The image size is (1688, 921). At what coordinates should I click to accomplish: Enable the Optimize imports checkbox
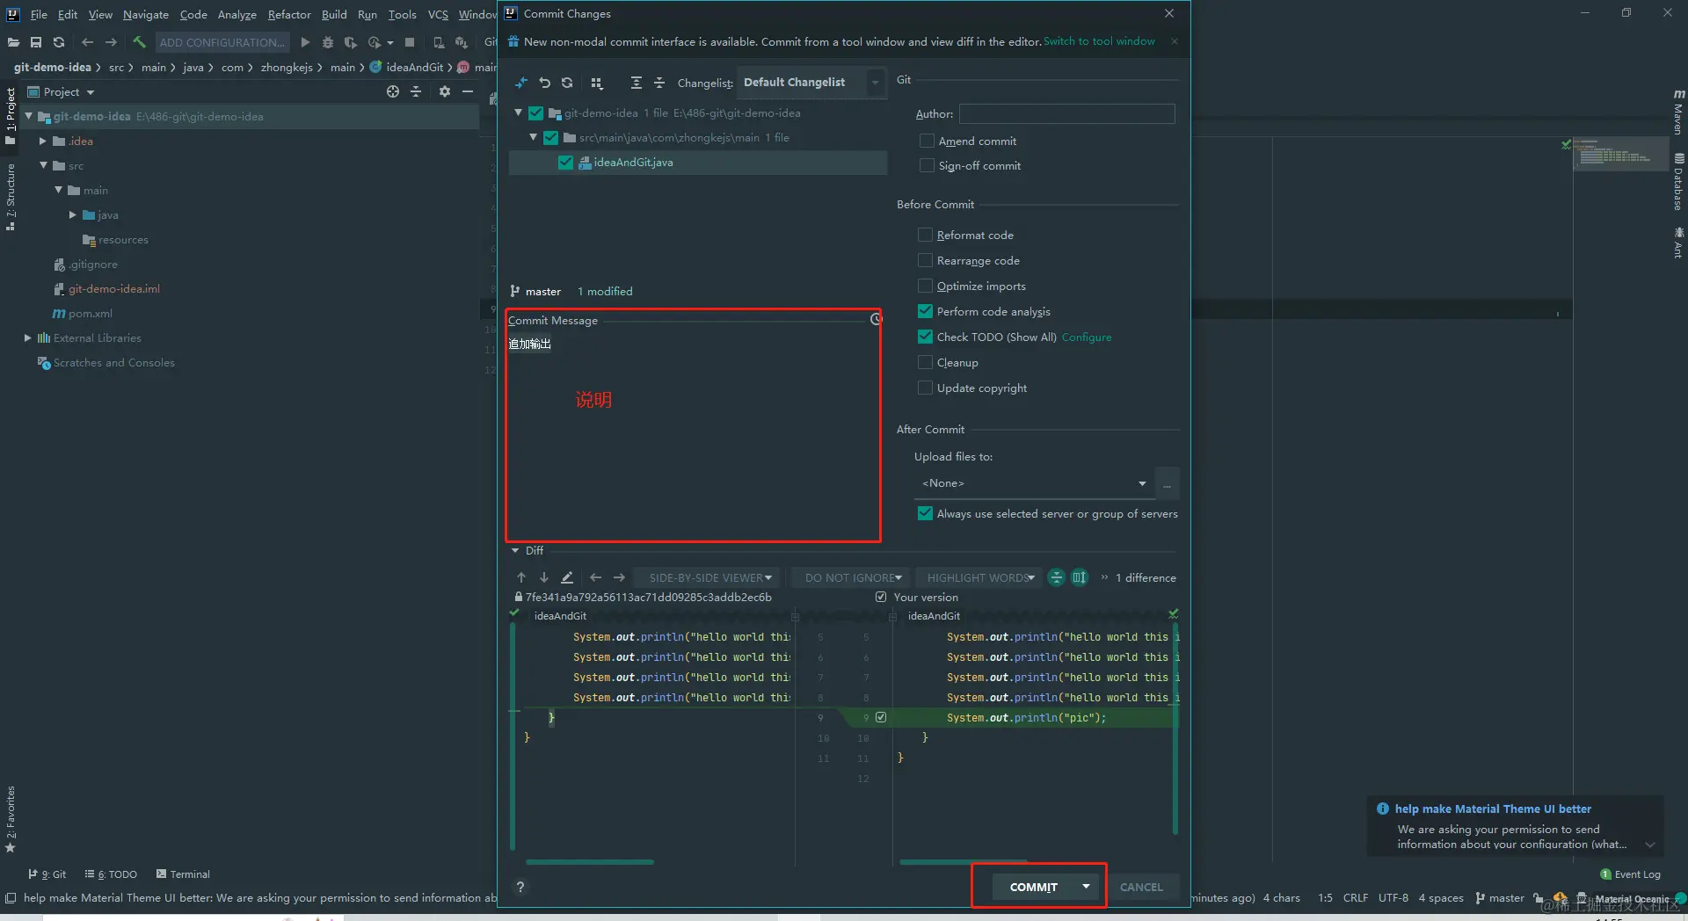(925, 286)
